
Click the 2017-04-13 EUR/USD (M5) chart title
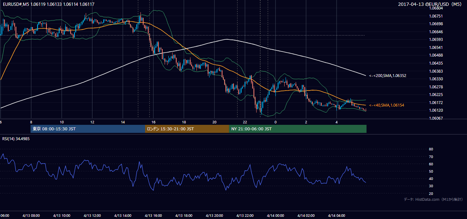(430, 4)
